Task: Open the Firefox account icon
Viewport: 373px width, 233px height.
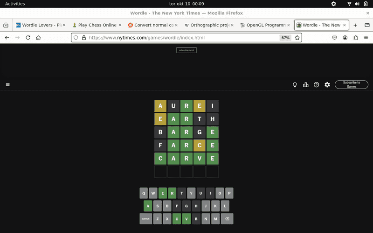Action: coord(345,38)
